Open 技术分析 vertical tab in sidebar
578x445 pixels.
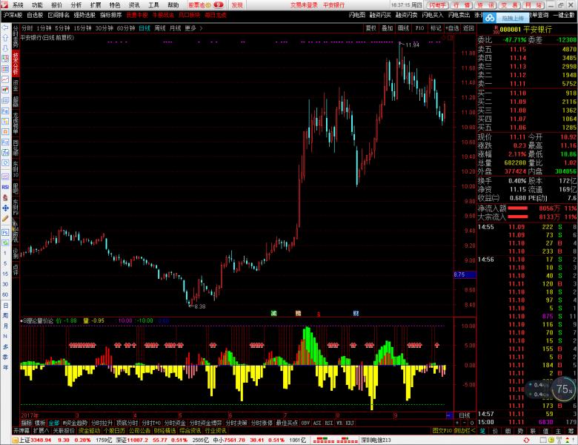[x=16, y=63]
